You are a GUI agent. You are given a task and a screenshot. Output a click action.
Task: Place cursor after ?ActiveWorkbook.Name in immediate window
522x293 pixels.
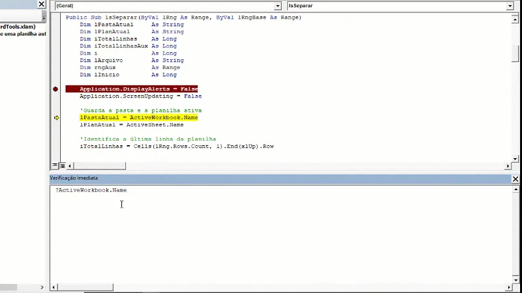(127, 190)
